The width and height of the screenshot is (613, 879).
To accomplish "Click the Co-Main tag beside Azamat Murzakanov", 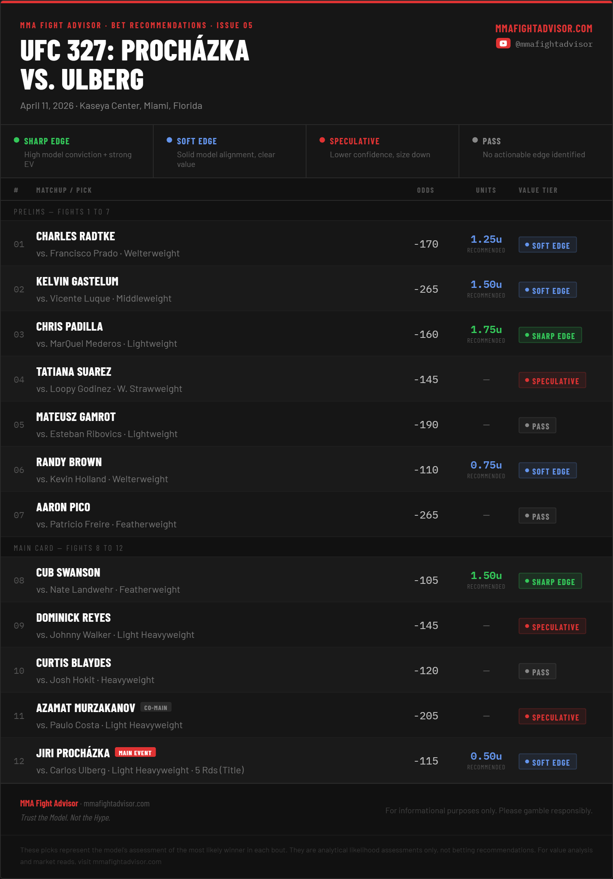I will point(156,707).
